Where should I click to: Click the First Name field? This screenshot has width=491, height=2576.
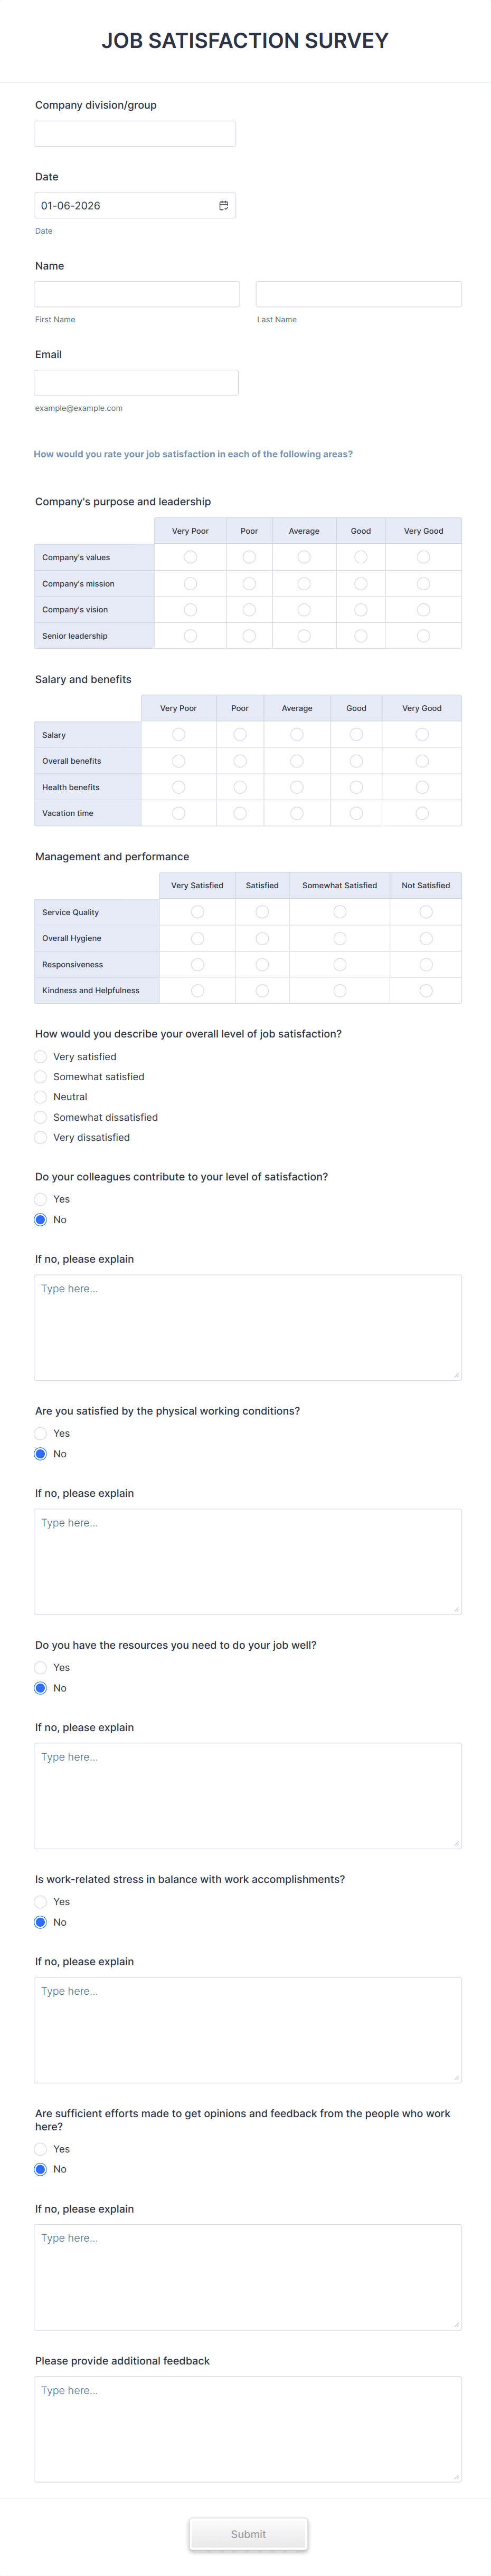point(135,293)
